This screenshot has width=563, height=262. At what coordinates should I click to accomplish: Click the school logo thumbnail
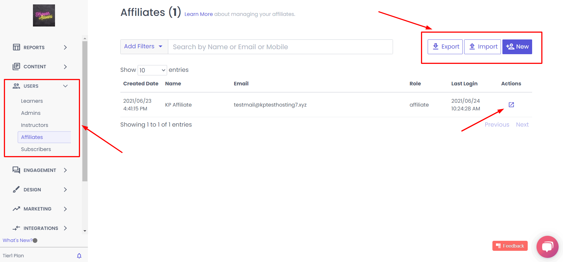[44, 15]
